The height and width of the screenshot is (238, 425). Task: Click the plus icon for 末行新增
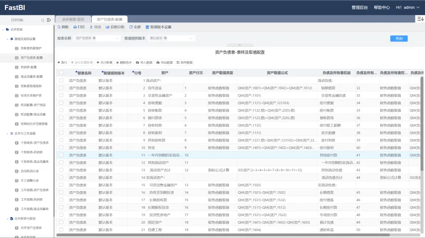pyautogui.click(x=98, y=63)
